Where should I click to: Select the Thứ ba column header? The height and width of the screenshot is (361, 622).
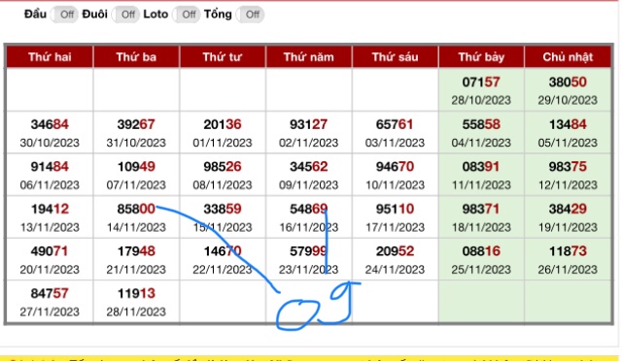point(136,57)
